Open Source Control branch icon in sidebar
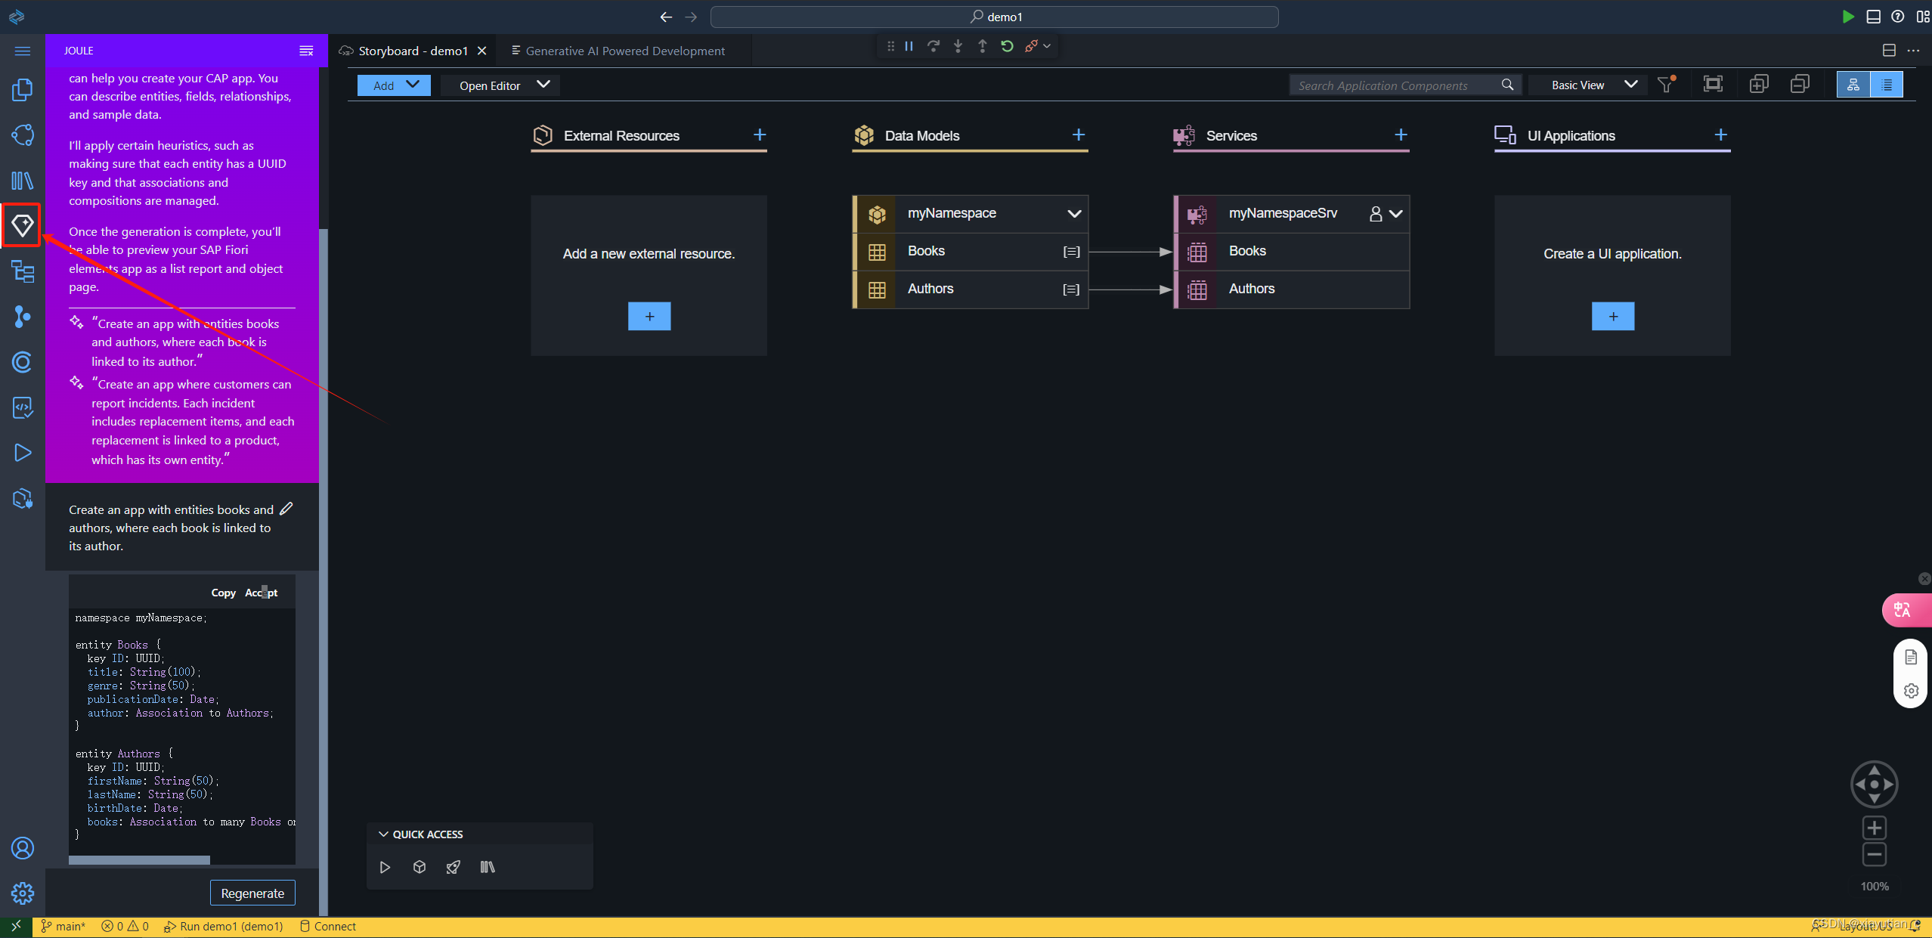 click(22, 317)
